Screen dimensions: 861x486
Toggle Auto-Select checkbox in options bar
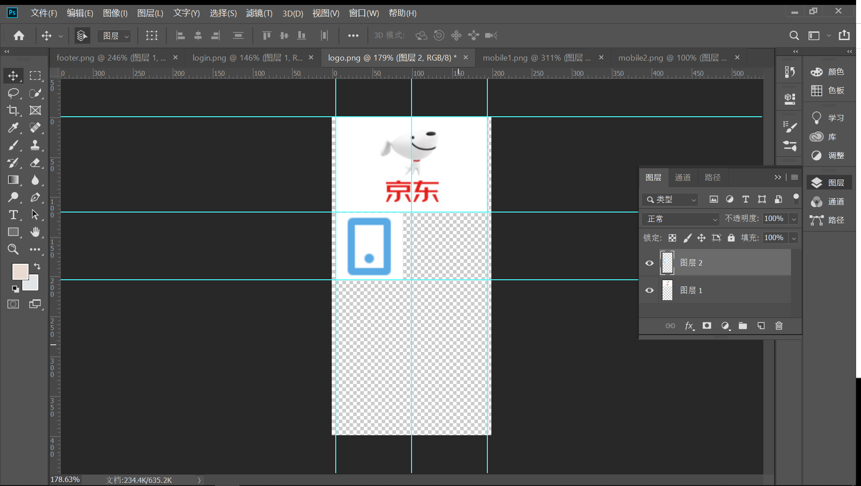point(82,36)
